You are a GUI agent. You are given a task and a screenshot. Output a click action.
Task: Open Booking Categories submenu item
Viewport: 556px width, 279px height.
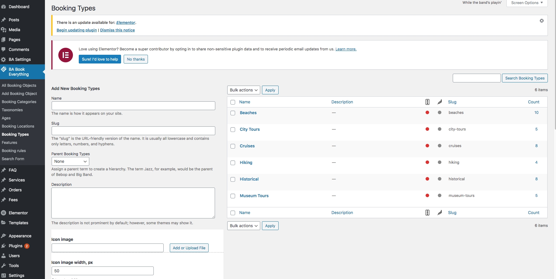coord(19,102)
